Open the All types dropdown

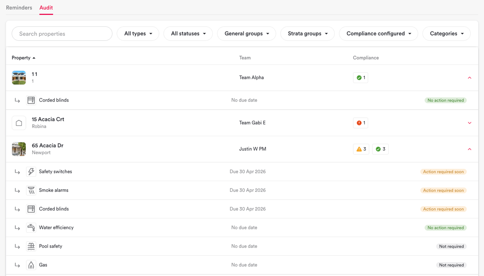pyautogui.click(x=138, y=34)
